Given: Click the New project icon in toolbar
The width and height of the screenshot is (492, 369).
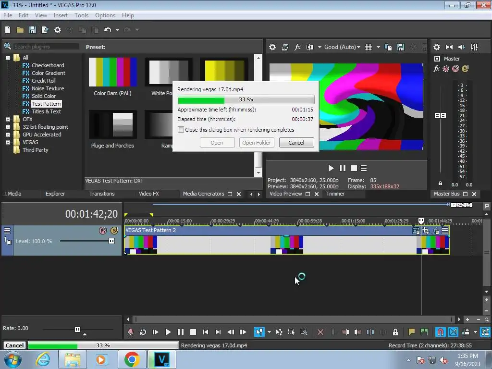Looking at the screenshot, I should coord(8,30).
